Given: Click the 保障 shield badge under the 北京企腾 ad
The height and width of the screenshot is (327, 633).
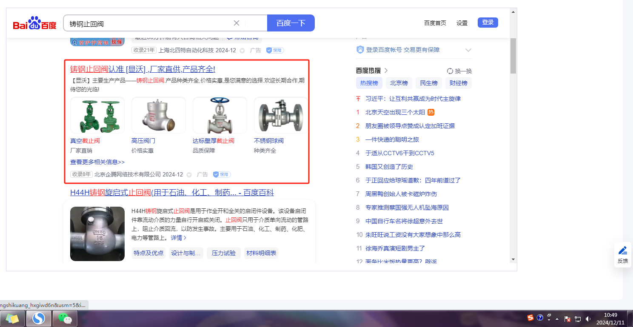Looking at the screenshot, I should (222, 174).
